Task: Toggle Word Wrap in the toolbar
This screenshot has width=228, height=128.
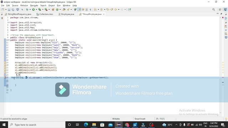Action: coord(83,10)
